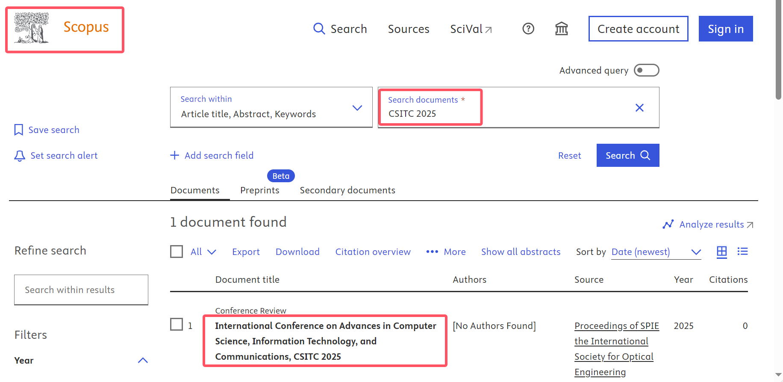Select the checkbox for result 1
Image resolution: width=783 pixels, height=382 pixels.
[177, 324]
